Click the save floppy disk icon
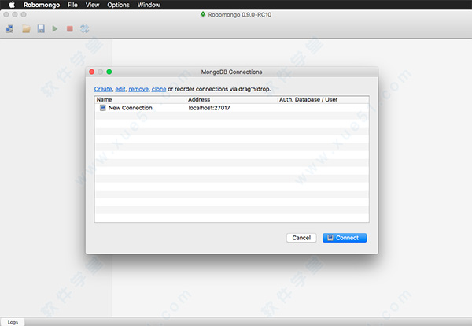Viewport: 472px width, 326px height. pos(41,28)
